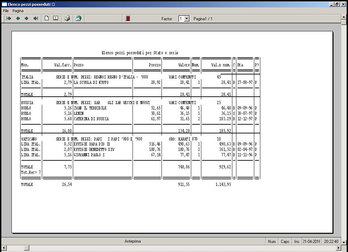Click the 'P?' column header
This screenshot has height=252, width=348.
tap(257, 65)
